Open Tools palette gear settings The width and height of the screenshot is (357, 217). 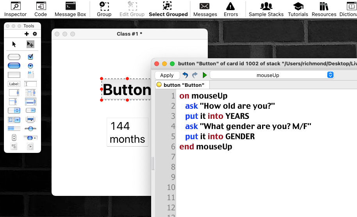34,34
